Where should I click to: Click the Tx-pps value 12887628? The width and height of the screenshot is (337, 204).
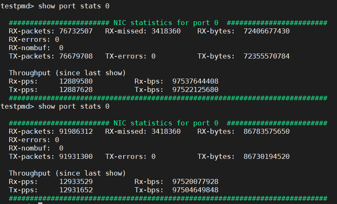point(76,89)
